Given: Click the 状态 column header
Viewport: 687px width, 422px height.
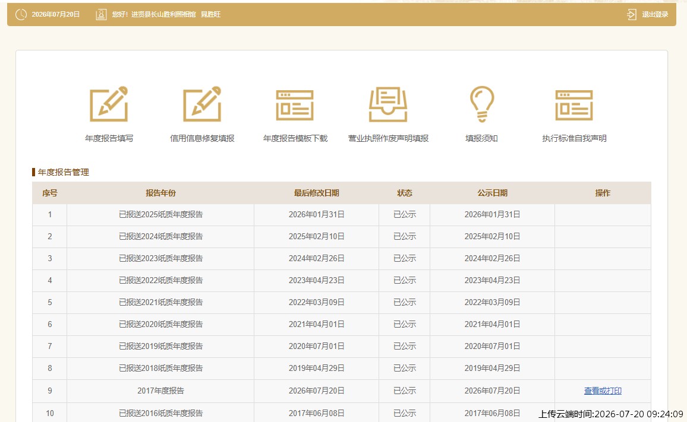Looking at the screenshot, I should [404, 193].
